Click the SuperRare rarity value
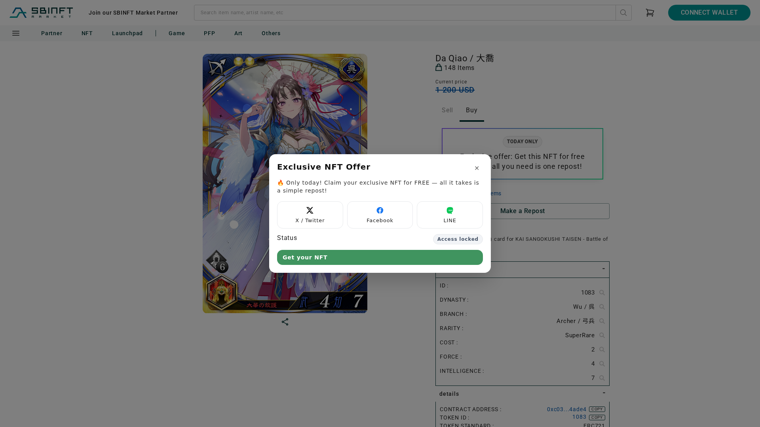Viewport: 760px width, 427px height. (x=580, y=335)
